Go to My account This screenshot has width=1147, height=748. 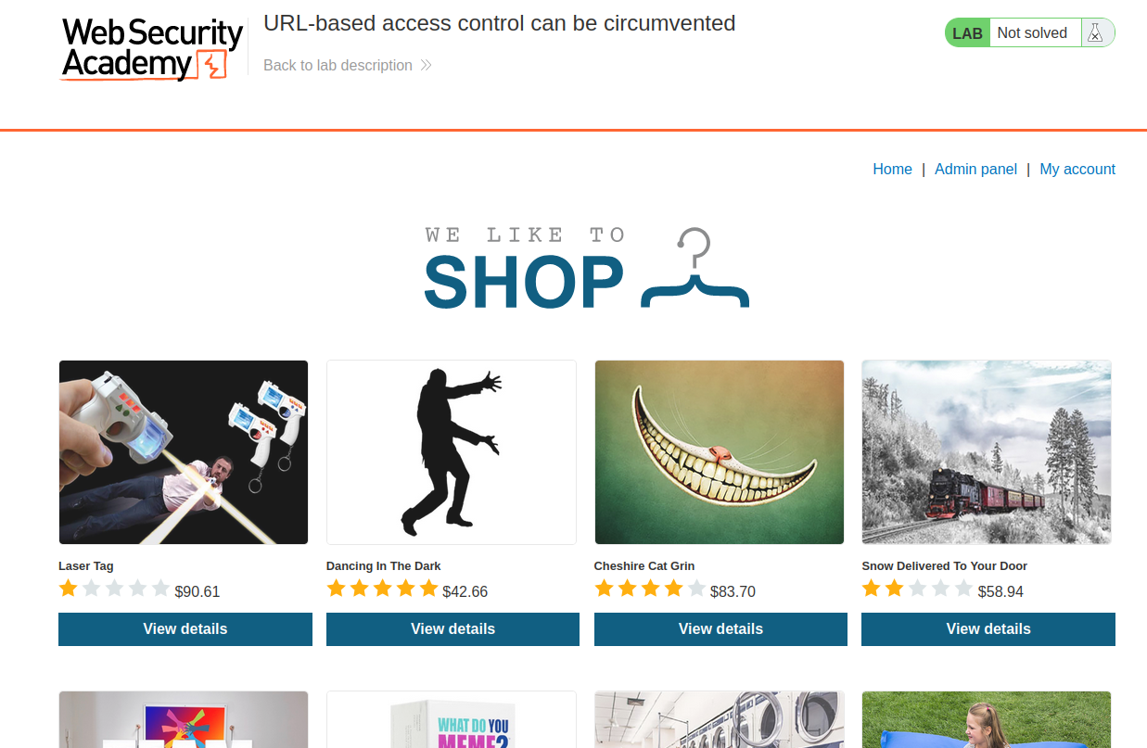coord(1077,169)
